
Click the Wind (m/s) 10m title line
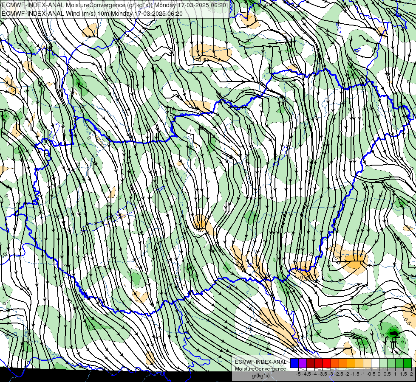[x=92, y=14]
